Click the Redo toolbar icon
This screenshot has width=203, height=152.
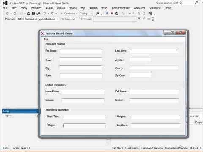click(52, 14)
